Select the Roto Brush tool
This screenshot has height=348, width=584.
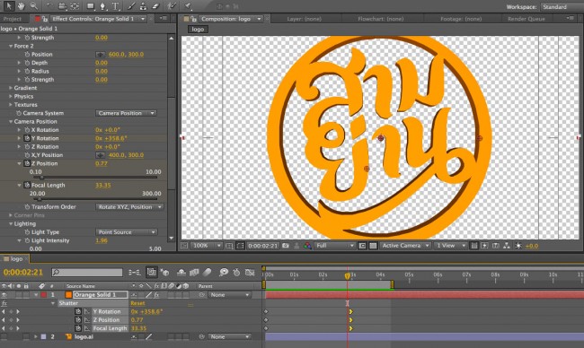(x=172, y=6)
